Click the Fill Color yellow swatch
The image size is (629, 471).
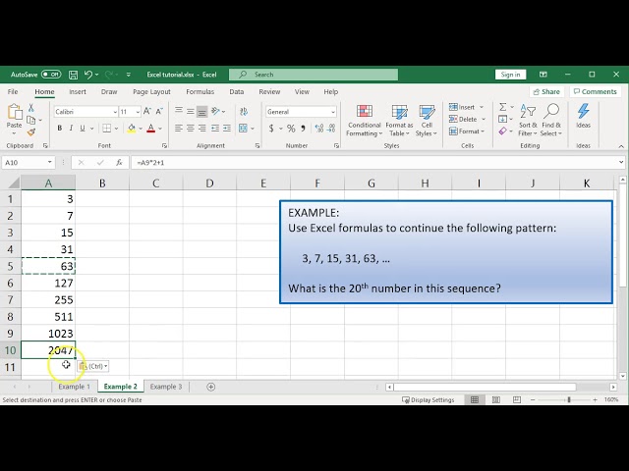click(131, 129)
